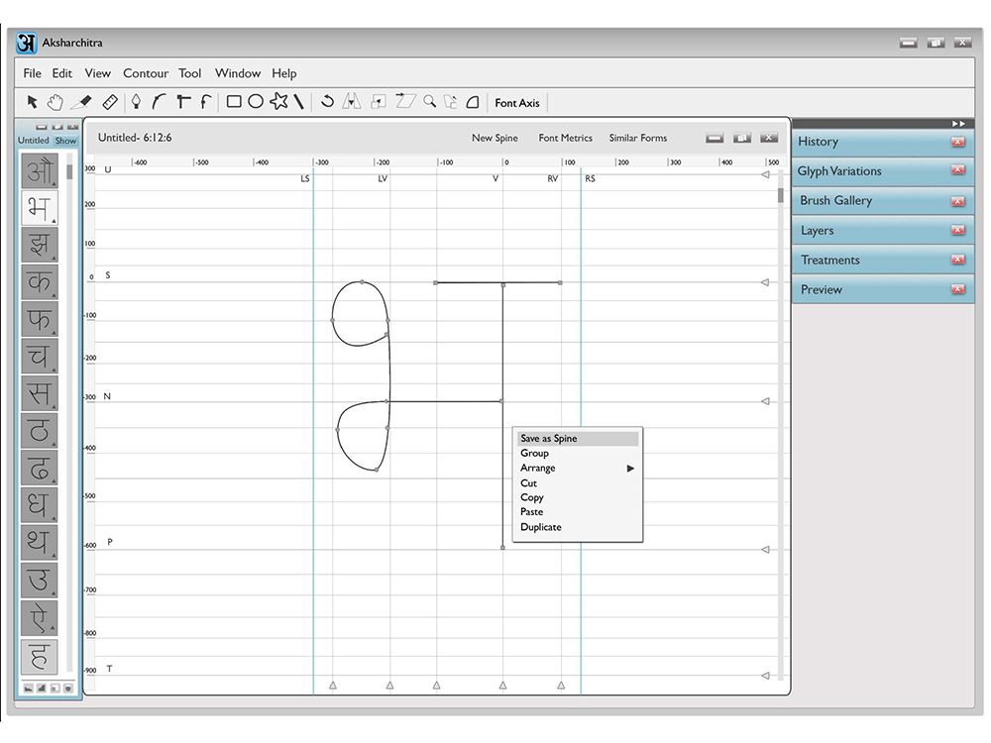Select the क glyph thumbnail
The image size is (991, 743).
[40, 281]
